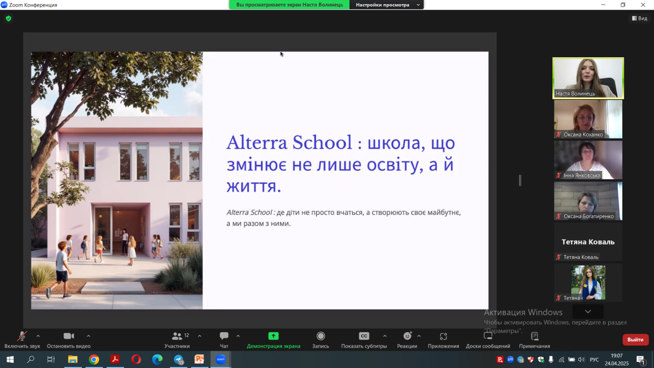
Task: Open Настройки просмотра view options dropdown
Action: tap(388, 5)
